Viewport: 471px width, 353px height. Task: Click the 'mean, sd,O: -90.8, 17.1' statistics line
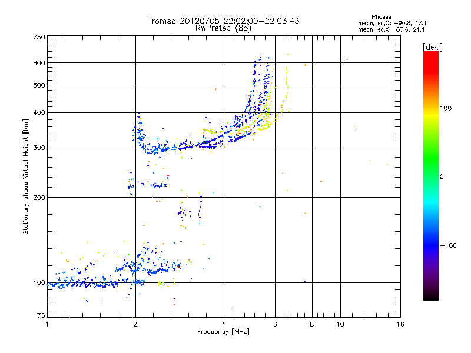tap(392, 23)
